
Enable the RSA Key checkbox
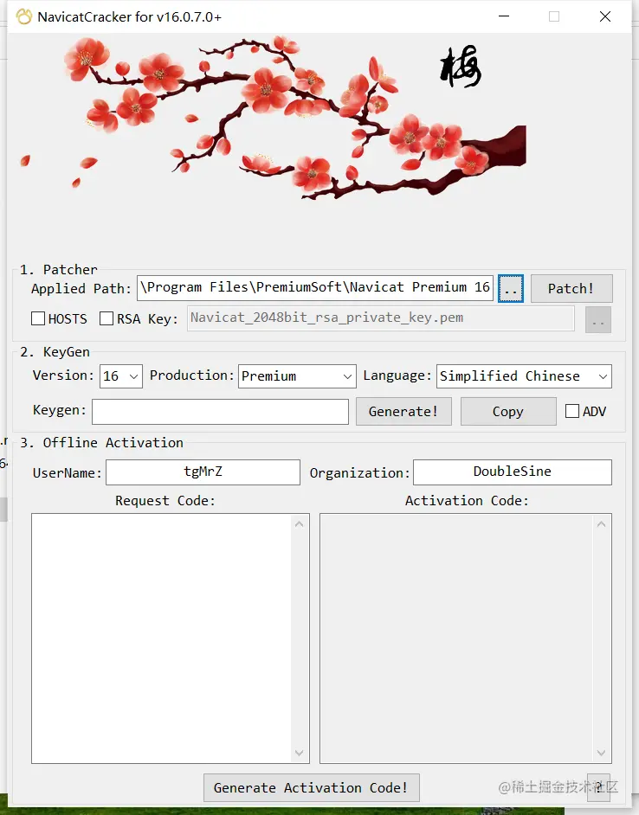point(106,318)
